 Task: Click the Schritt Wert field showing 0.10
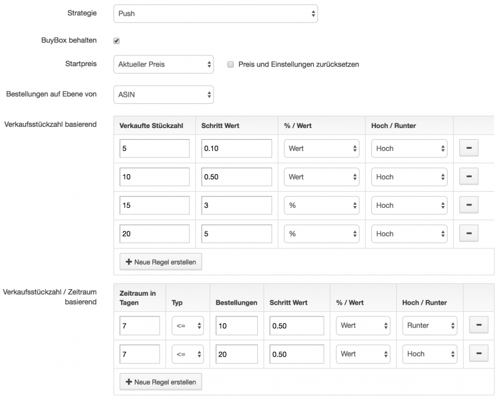236,148
